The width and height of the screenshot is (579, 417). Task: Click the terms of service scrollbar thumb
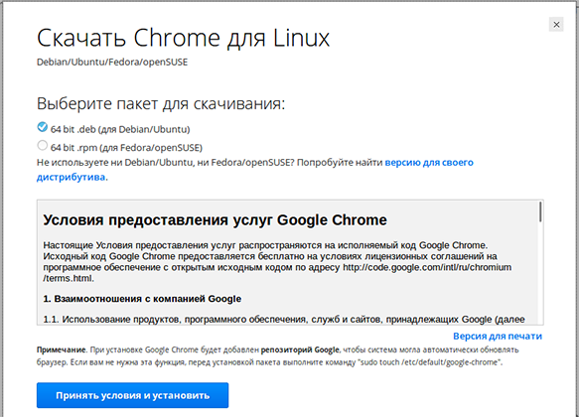coord(540,211)
